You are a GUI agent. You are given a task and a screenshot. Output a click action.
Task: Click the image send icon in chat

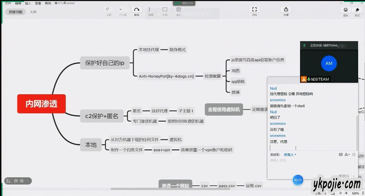(341, 155)
